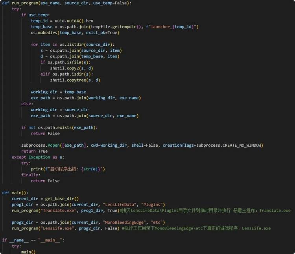Click get_base_dir() call

[x=62, y=199]
